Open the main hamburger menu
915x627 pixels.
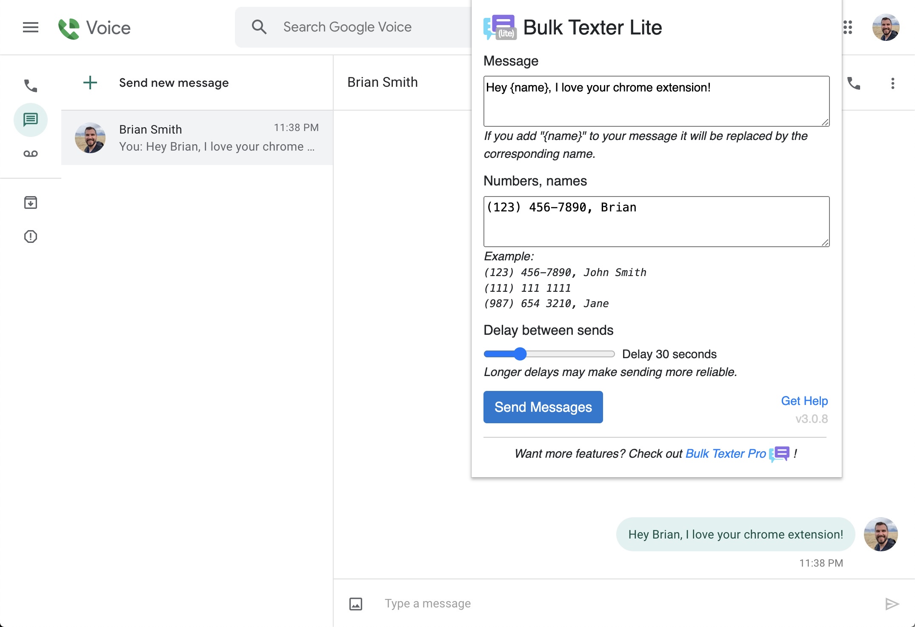pos(31,28)
